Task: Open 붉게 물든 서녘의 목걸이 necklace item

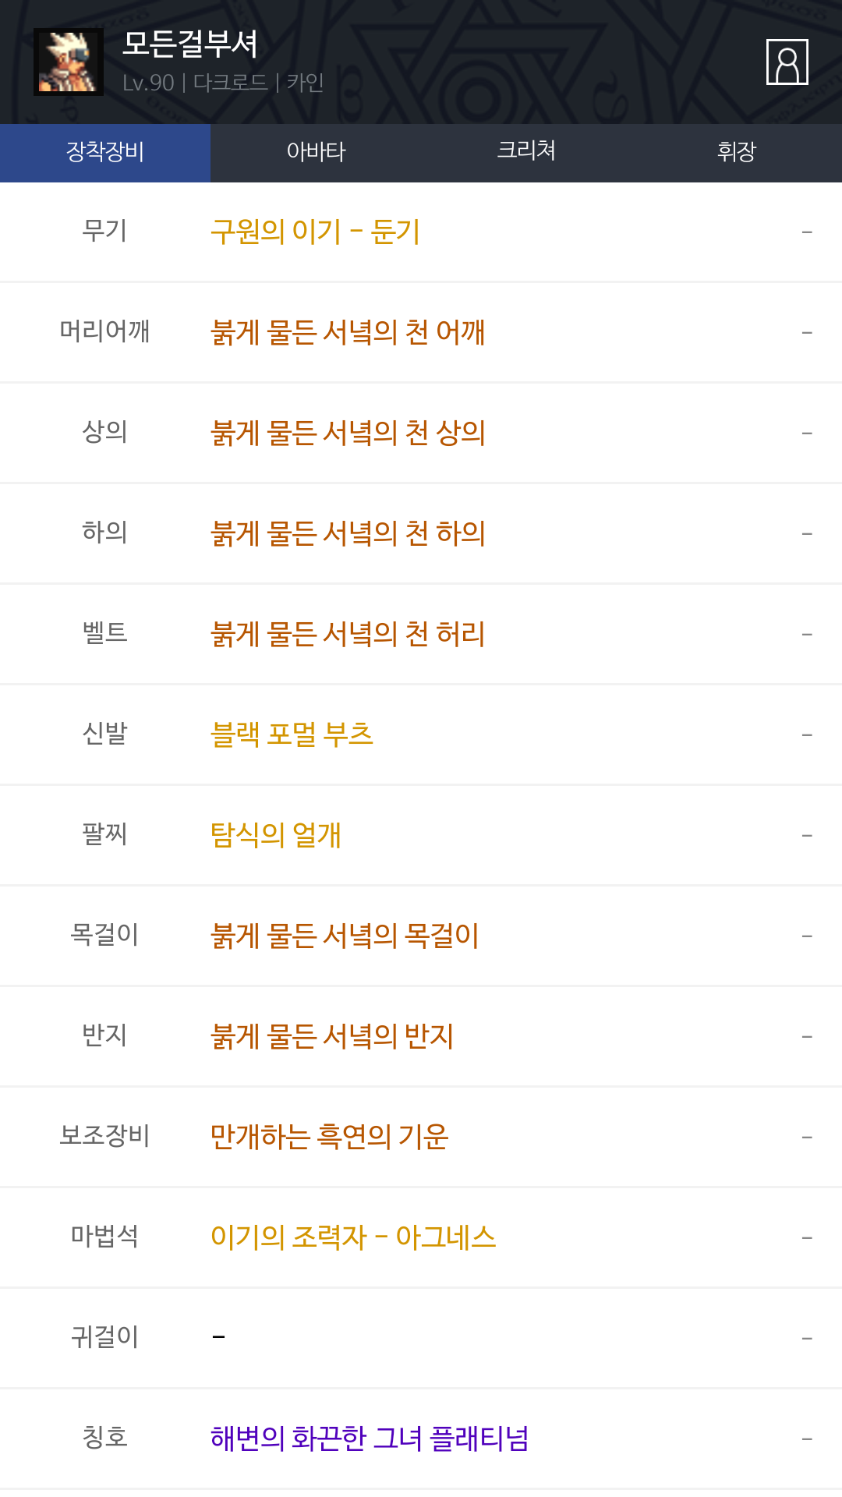Action: point(345,936)
